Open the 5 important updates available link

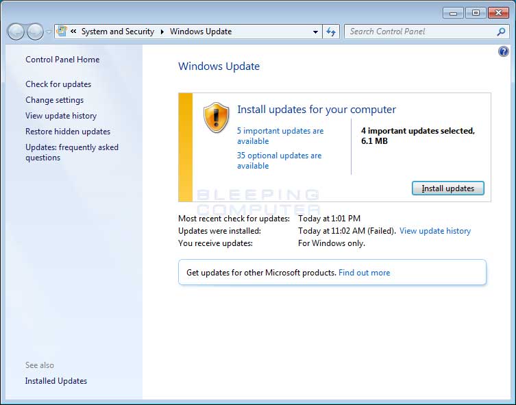[x=280, y=136]
